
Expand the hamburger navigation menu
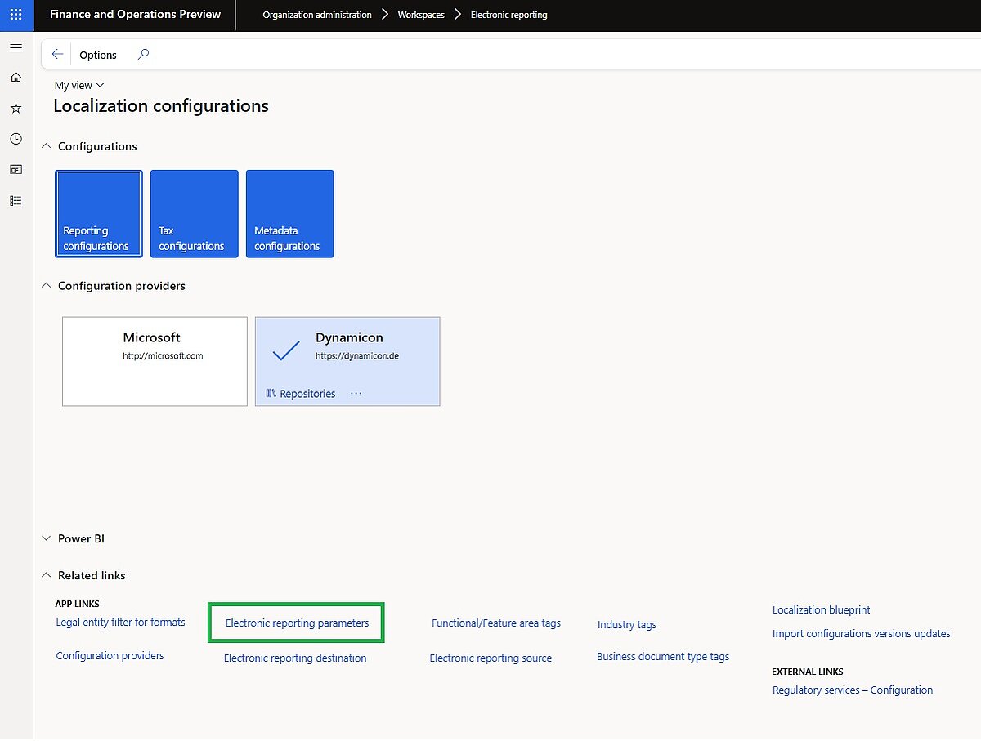point(16,47)
